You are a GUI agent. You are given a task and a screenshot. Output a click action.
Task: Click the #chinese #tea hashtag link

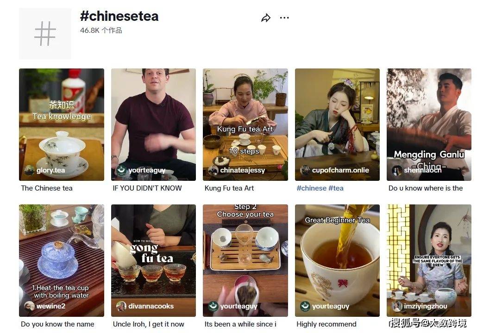[x=320, y=188]
